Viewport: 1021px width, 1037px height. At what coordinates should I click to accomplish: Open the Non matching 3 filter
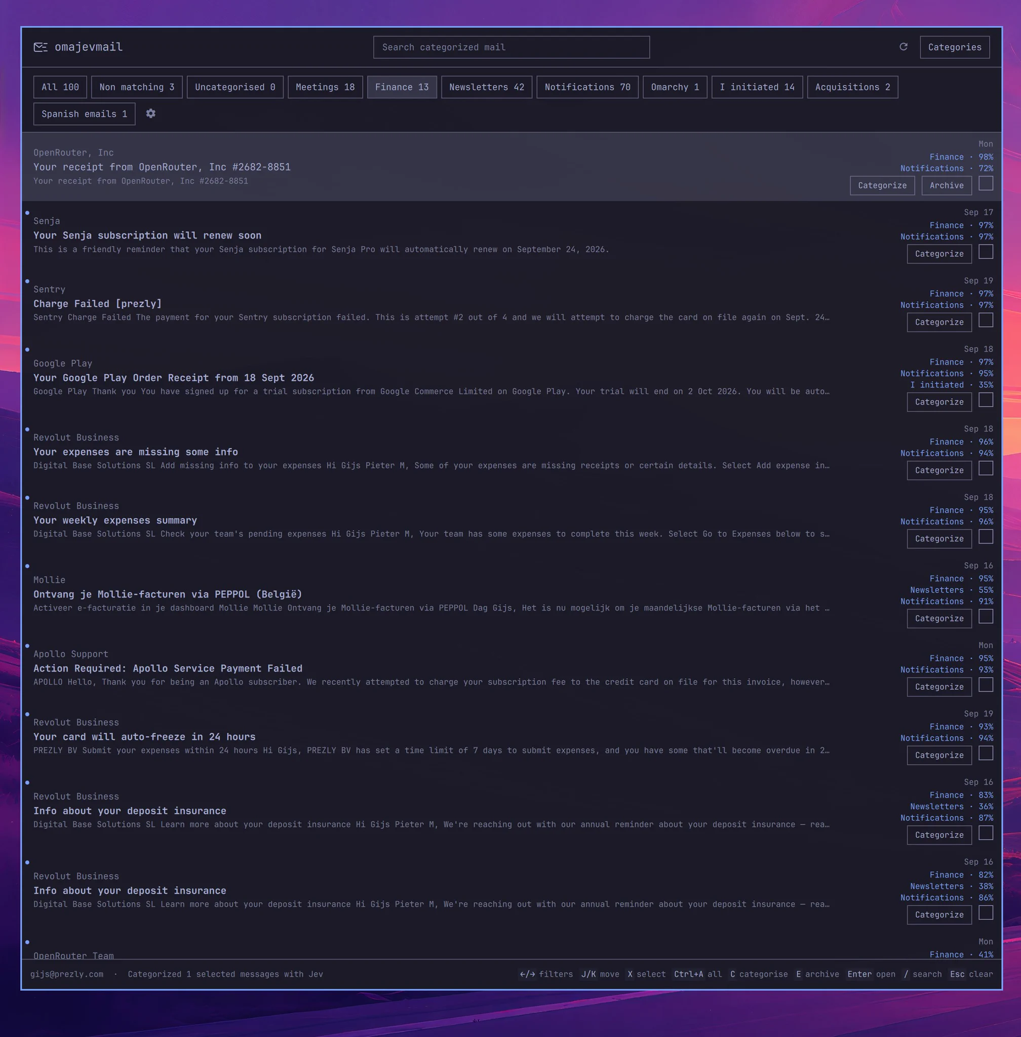point(137,87)
